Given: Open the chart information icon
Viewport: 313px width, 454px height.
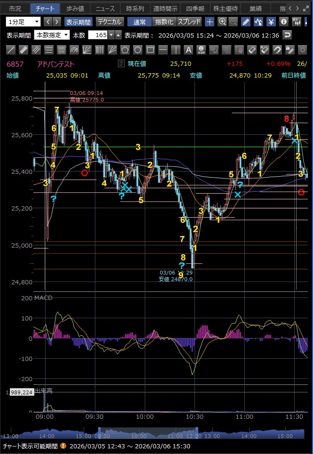Looking at the screenshot, I should coord(283,22).
